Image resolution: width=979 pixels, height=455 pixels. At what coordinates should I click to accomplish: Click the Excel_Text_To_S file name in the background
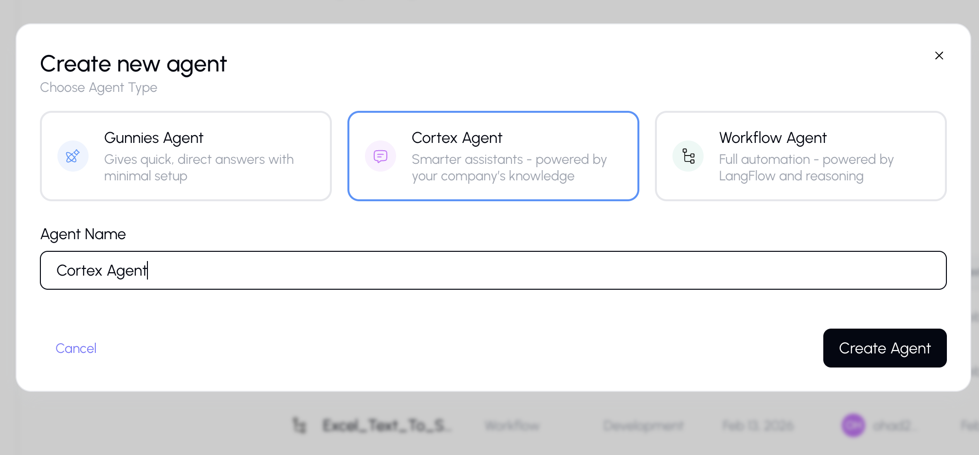click(387, 425)
